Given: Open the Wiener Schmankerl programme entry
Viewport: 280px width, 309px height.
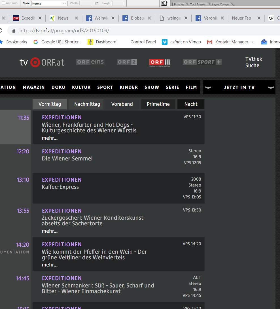Looking at the screenshot, I should pos(98,288).
